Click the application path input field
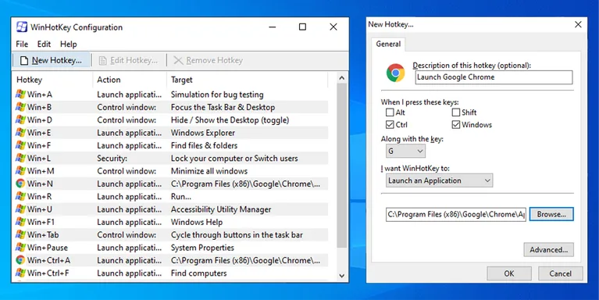The image size is (599, 300). 456,214
